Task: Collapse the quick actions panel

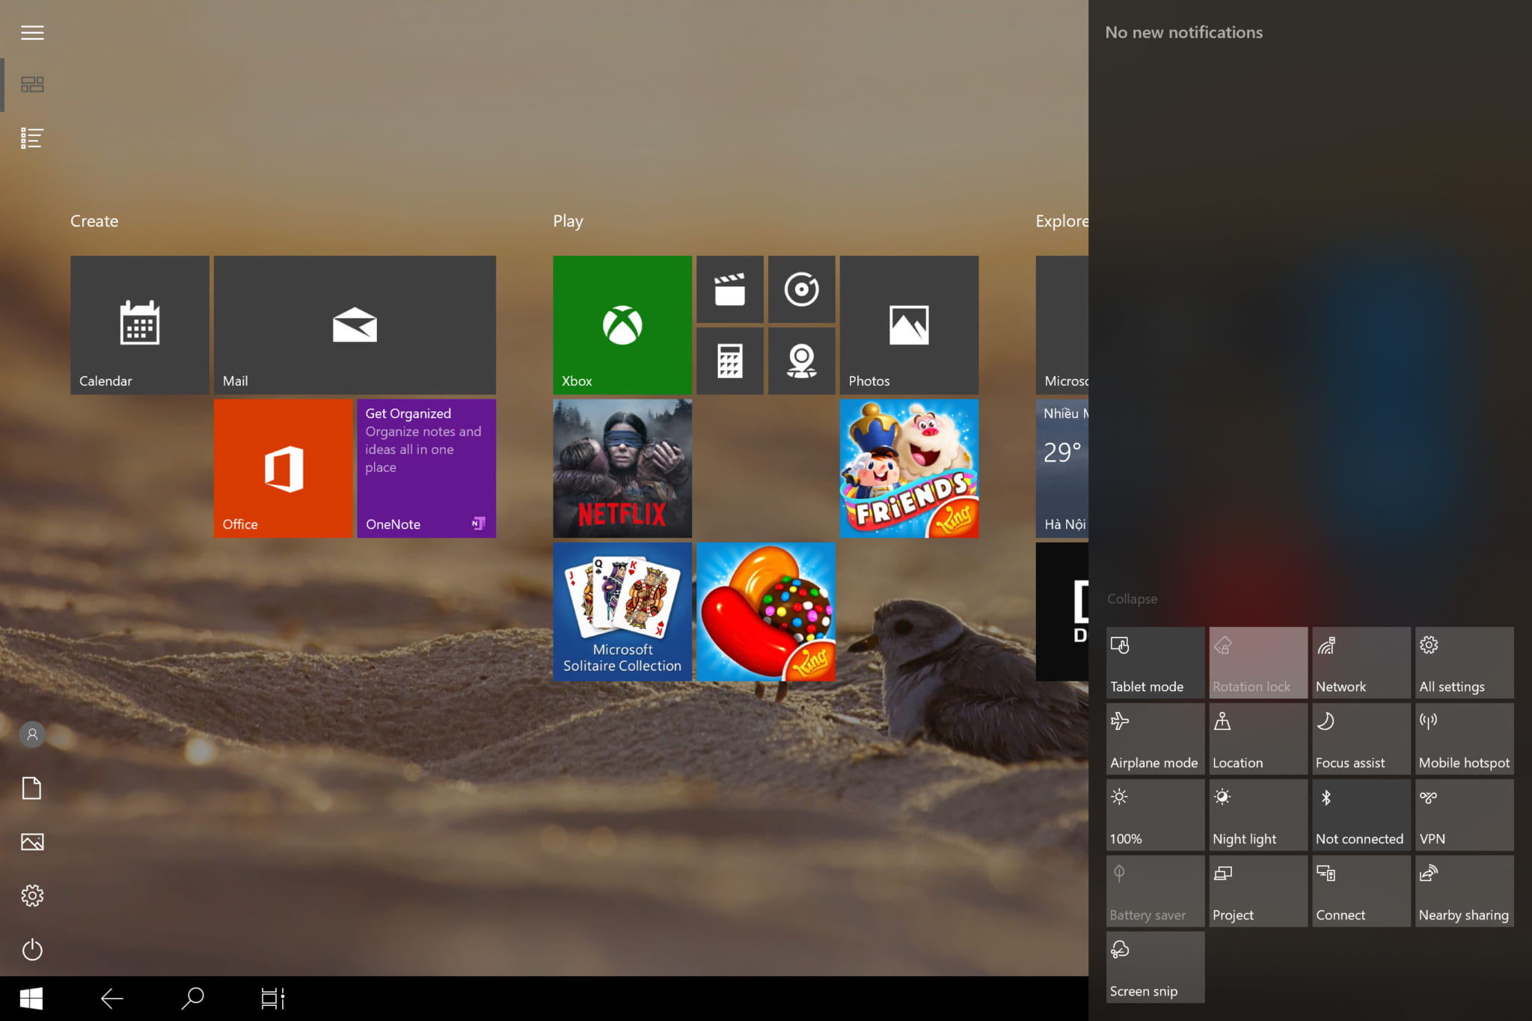Action: 1132,599
